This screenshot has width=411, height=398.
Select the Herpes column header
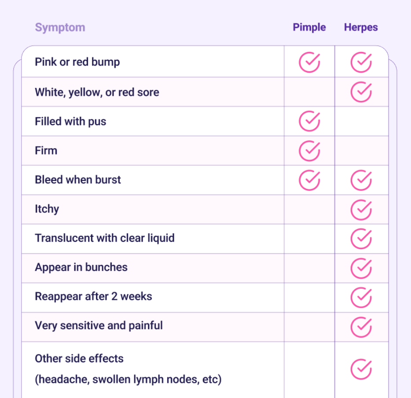click(x=361, y=27)
